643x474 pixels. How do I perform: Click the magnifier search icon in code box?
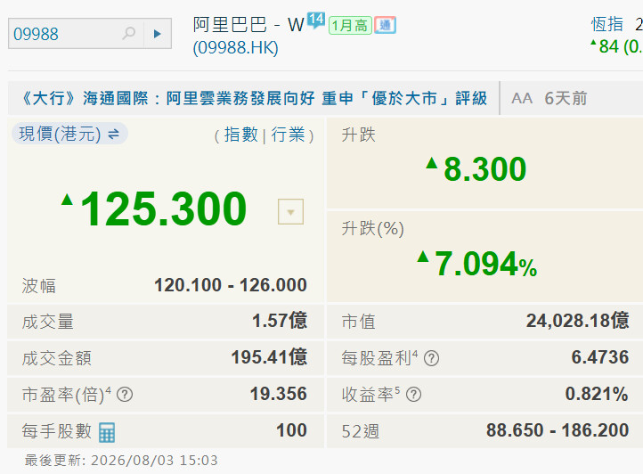coord(129,33)
